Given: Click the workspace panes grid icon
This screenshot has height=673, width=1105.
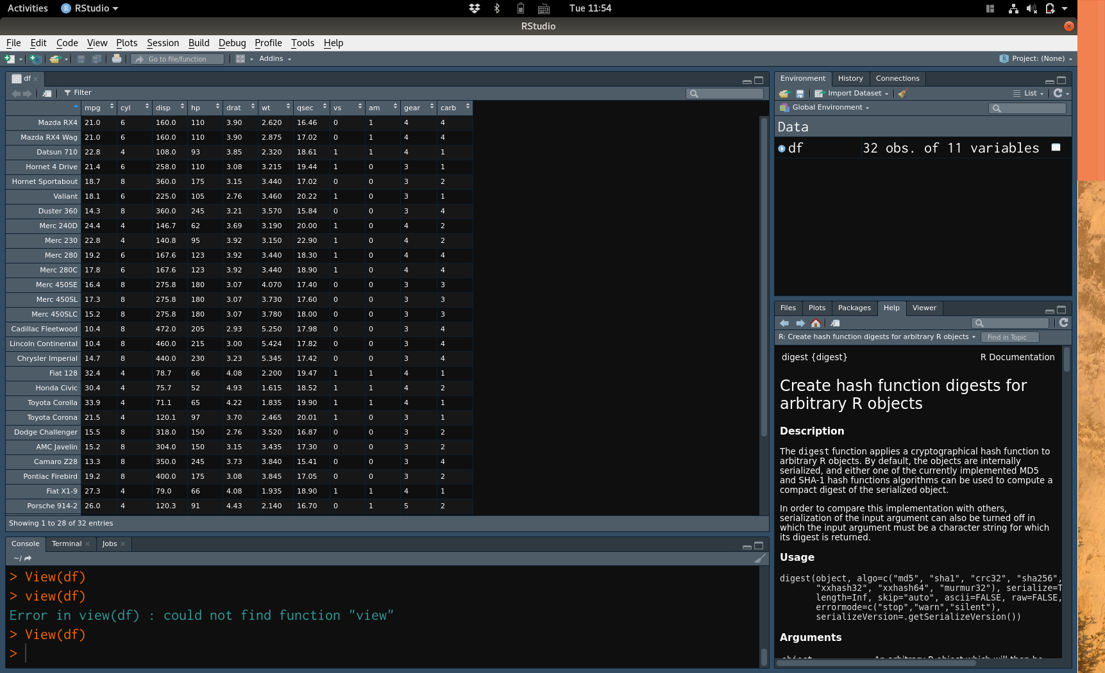Looking at the screenshot, I should click(240, 59).
